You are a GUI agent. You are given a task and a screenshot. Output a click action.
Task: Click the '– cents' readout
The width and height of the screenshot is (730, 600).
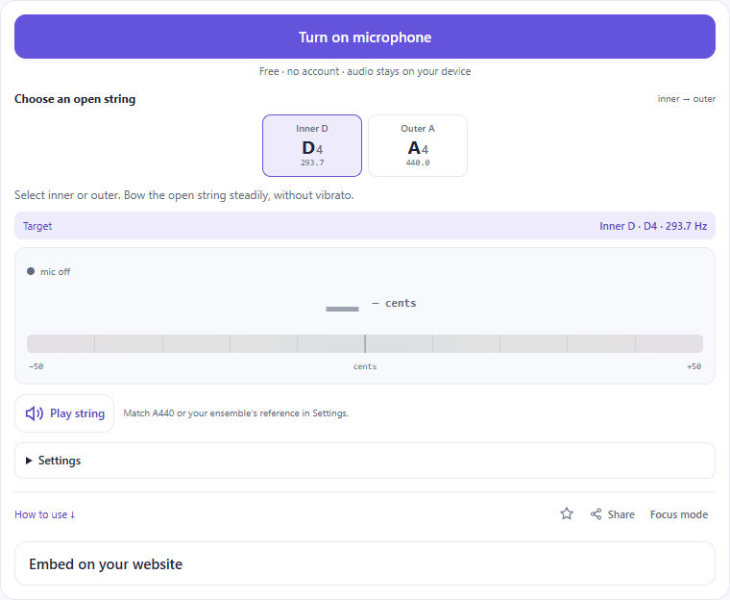click(x=394, y=303)
